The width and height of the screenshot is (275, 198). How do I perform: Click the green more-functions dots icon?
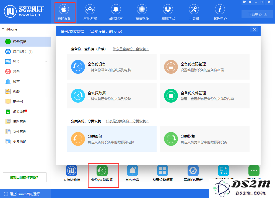tap(254, 171)
